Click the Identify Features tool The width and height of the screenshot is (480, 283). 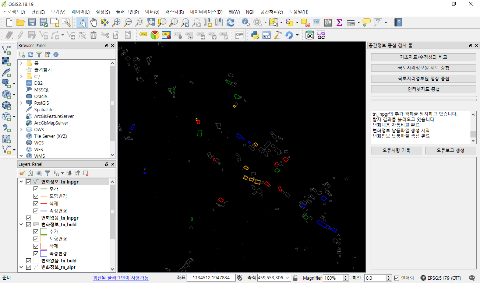pos(246,22)
